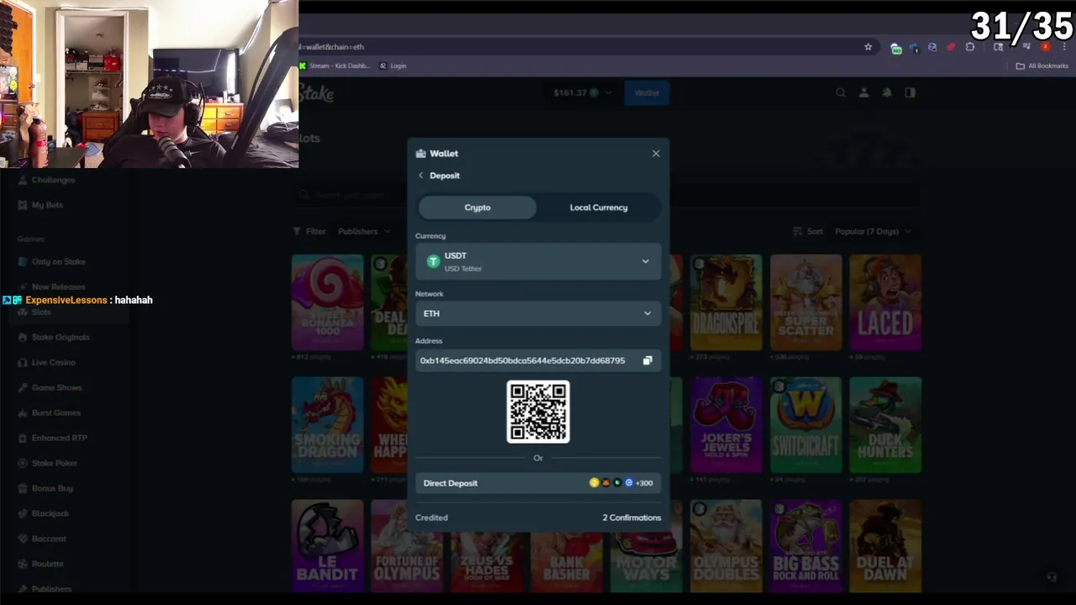Viewport: 1076px width, 605px height.
Task: Click the ExpensiveLessons chat username
Action: [66, 300]
